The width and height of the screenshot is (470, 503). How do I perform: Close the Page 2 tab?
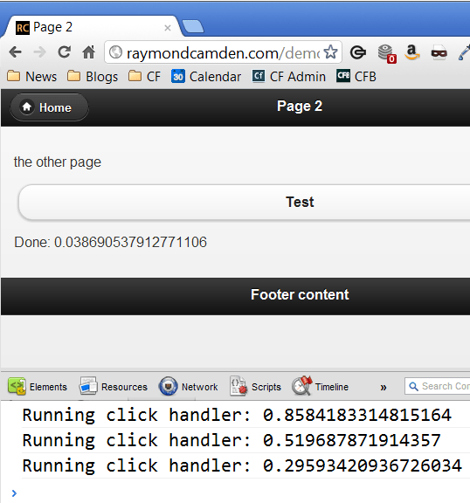click(x=168, y=28)
